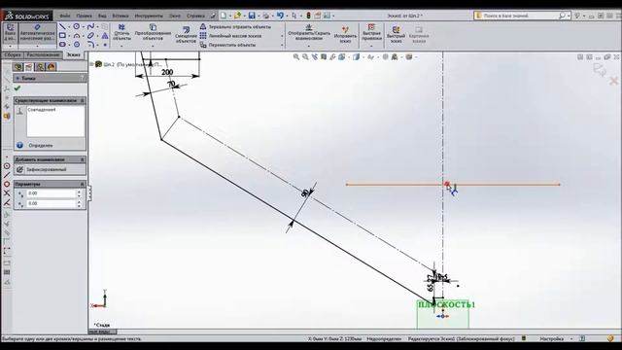Open the Файл menu
The width and height of the screenshot is (622, 350).
[x=65, y=16]
